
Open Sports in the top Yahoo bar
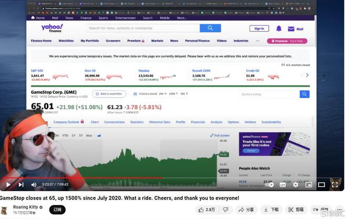103,18
